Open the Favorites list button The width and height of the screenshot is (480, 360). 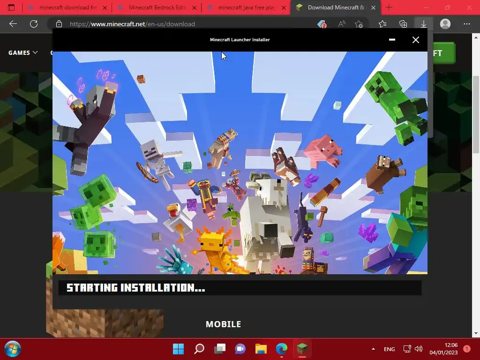click(x=382, y=24)
